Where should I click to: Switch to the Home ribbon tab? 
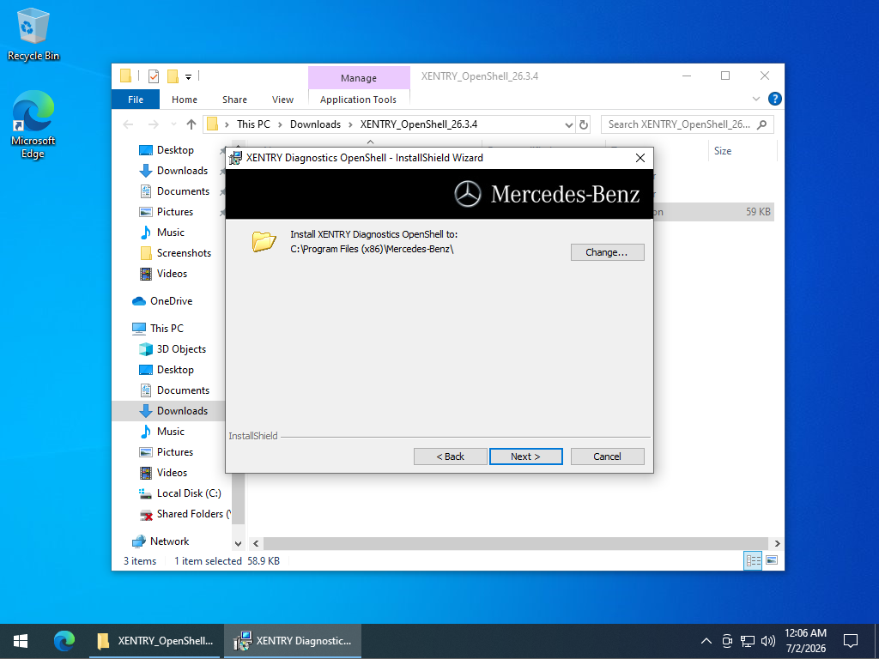(x=185, y=100)
